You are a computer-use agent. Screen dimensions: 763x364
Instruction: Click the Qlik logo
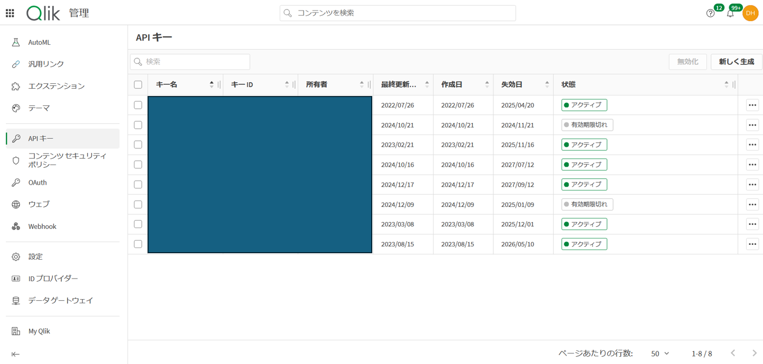tap(43, 13)
